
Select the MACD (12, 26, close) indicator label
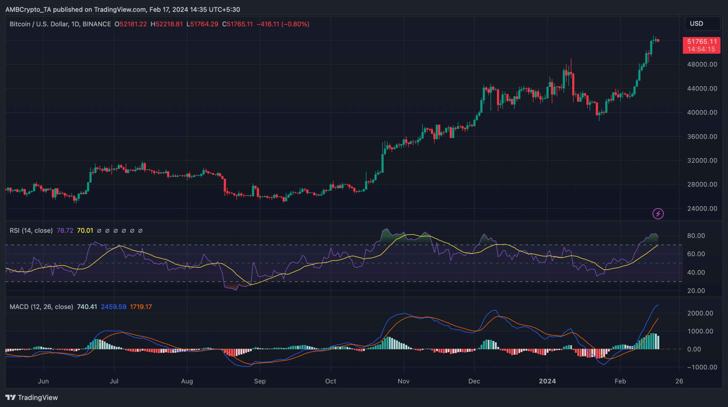[x=41, y=307]
